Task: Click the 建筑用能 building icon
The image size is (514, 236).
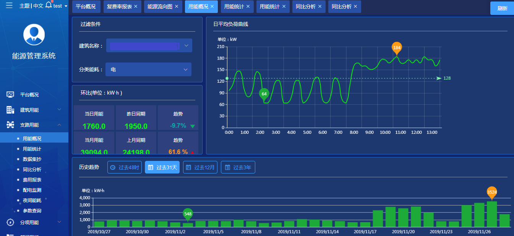Action: 10,110
